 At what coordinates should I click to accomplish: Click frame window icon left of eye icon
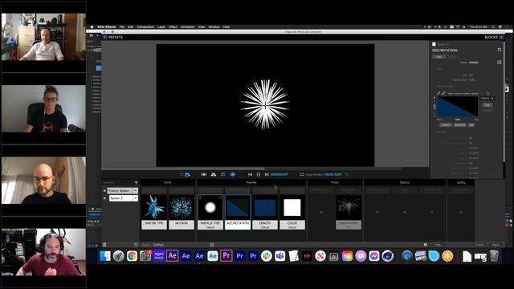click(223, 175)
